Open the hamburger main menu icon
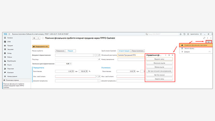 click(x=9, y=34)
